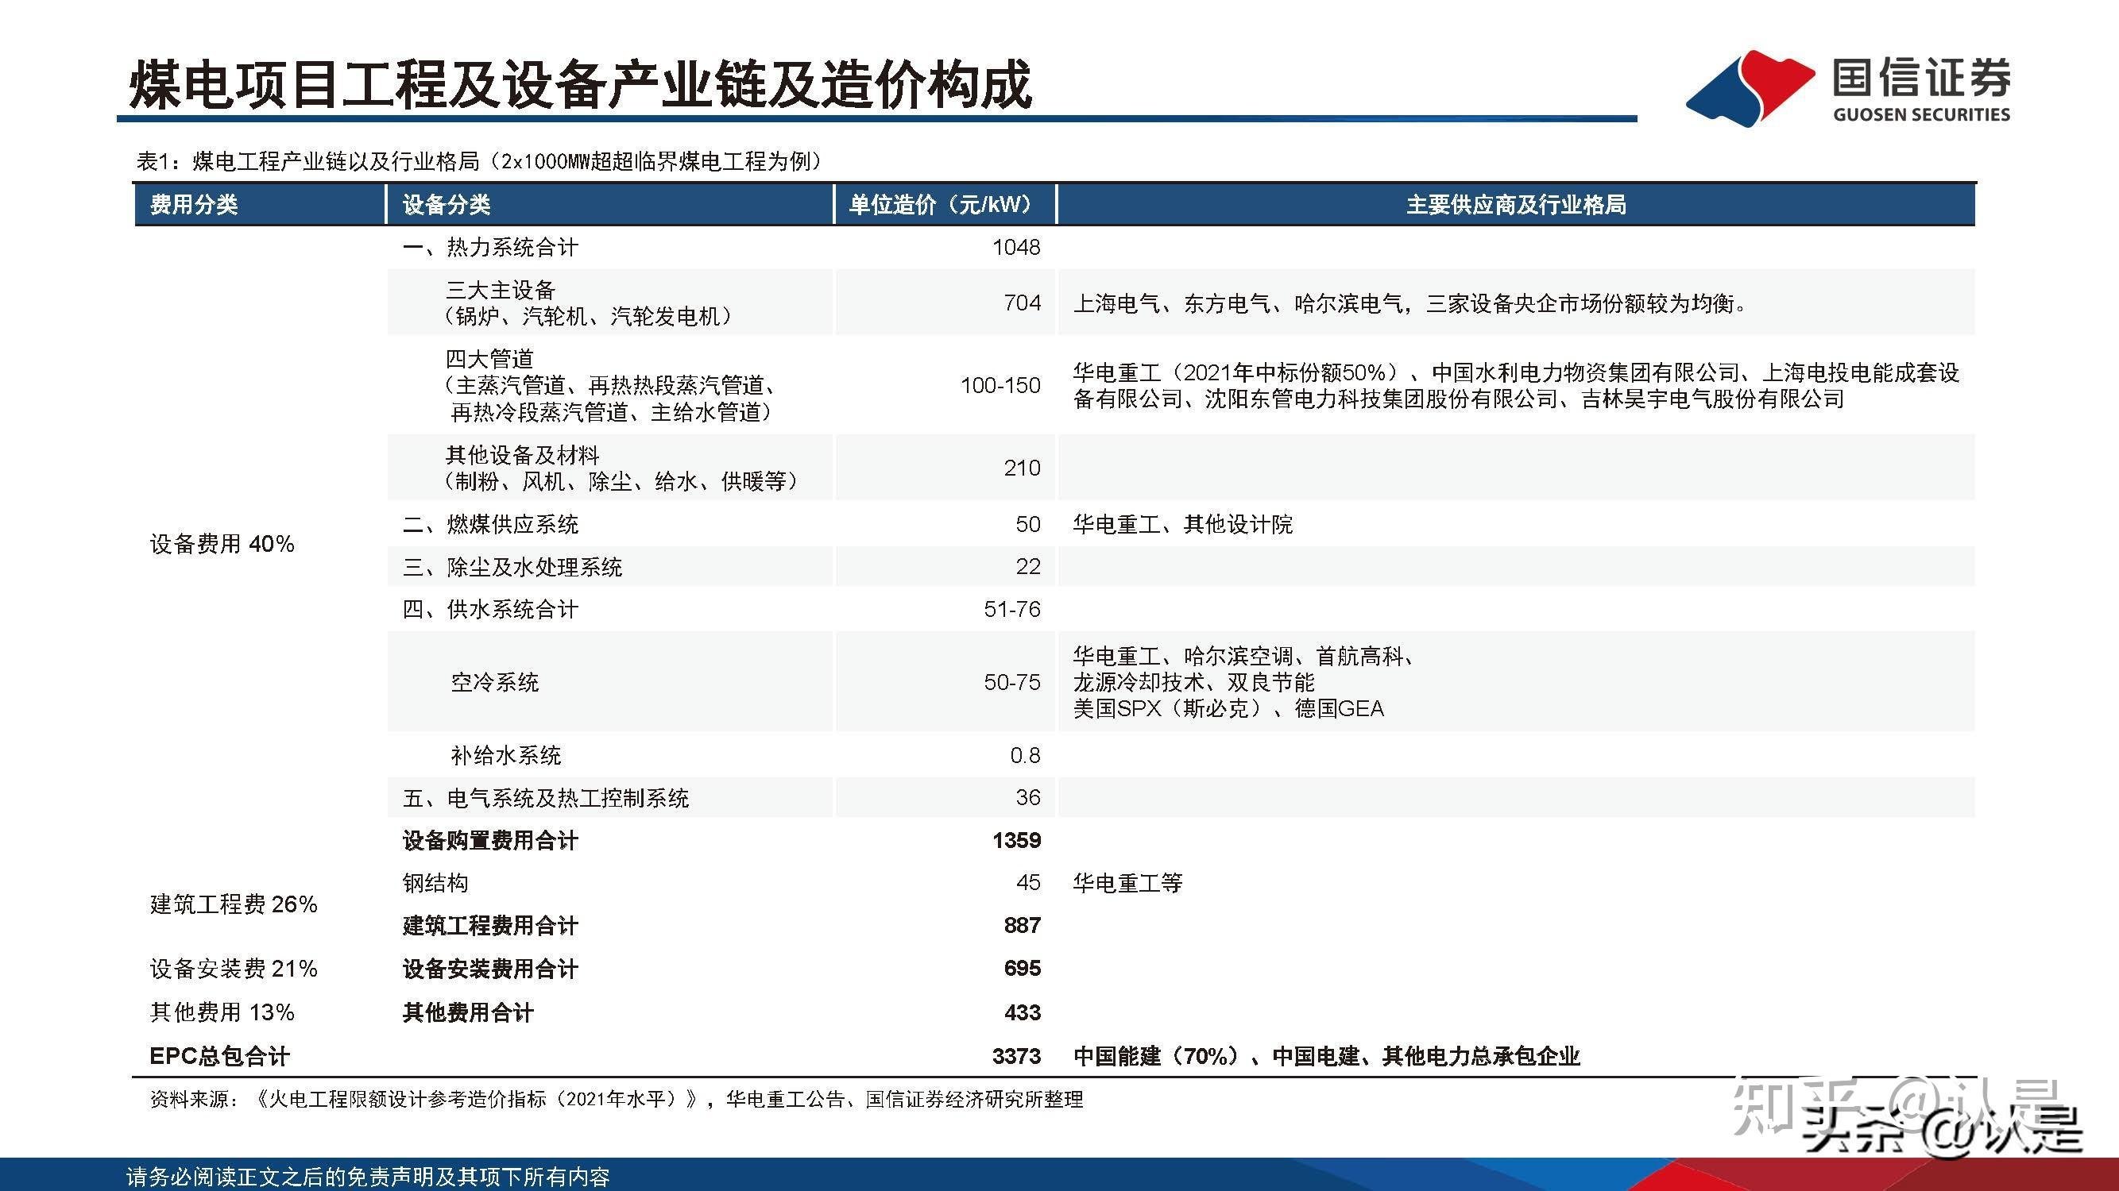Click the label EPC总包合计
The image size is (2119, 1191).
[x=219, y=1055]
